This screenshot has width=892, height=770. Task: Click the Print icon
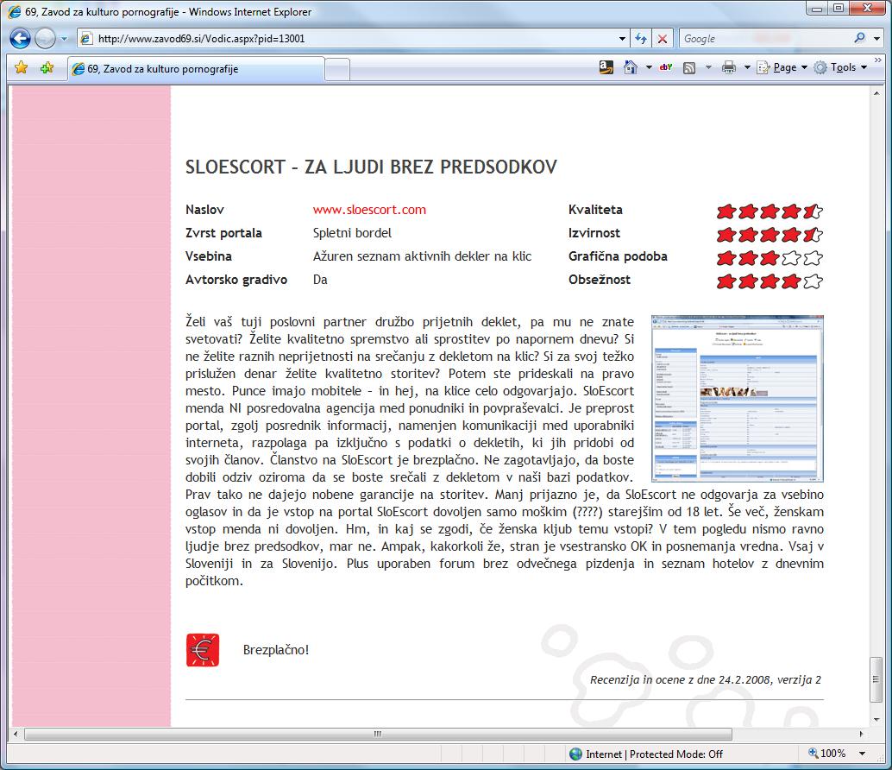click(729, 67)
